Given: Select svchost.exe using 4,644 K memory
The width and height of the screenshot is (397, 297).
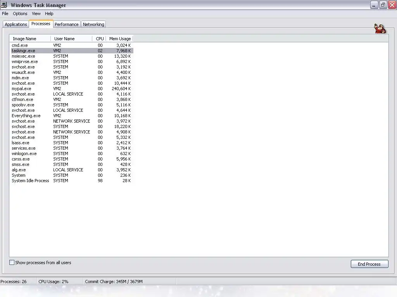Looking at the screenshot, I should pos(72,110).
